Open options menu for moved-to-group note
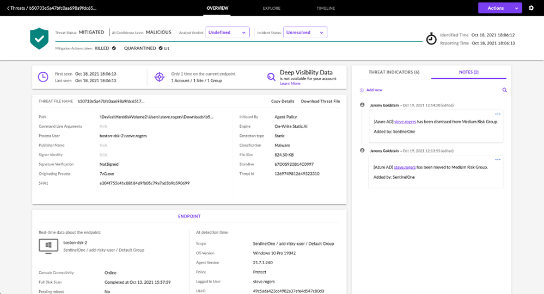544x294 pixels. (498, 160)
